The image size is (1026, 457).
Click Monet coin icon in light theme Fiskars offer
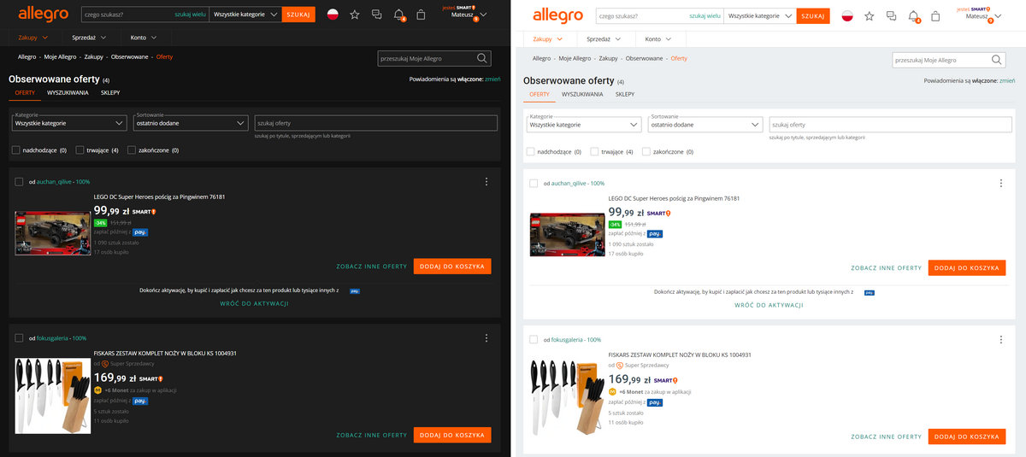click(x=612, y=391)
